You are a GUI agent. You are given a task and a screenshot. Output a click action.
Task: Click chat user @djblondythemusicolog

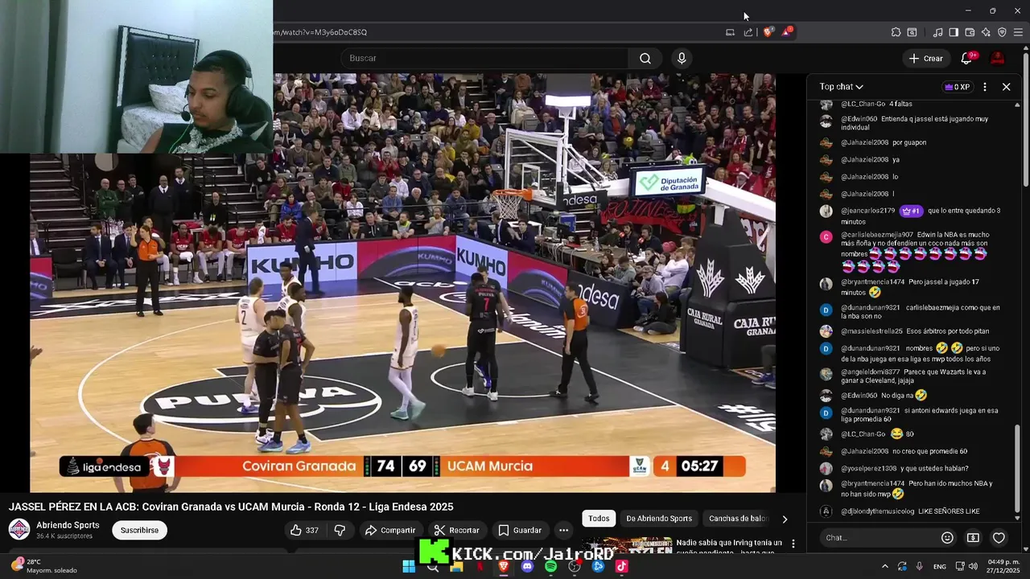tap(878, 511)
